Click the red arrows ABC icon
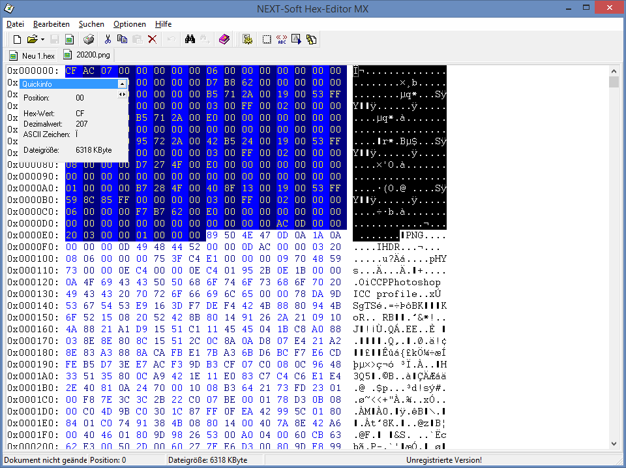626x468 pixels. (282, 39)
